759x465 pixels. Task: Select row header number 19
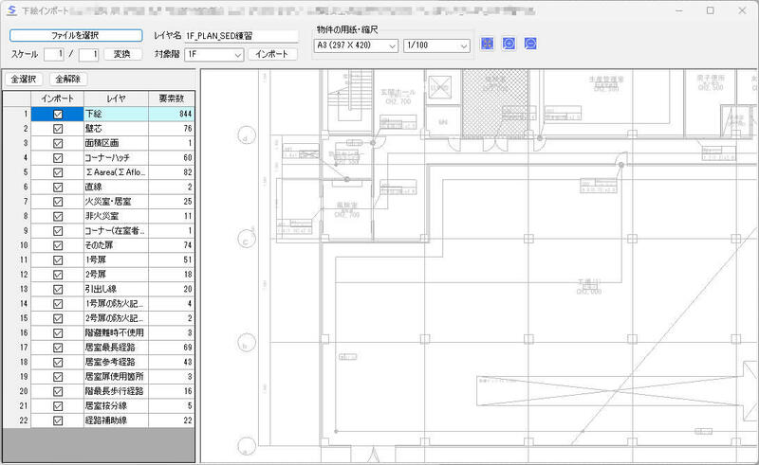click(17, 377)
